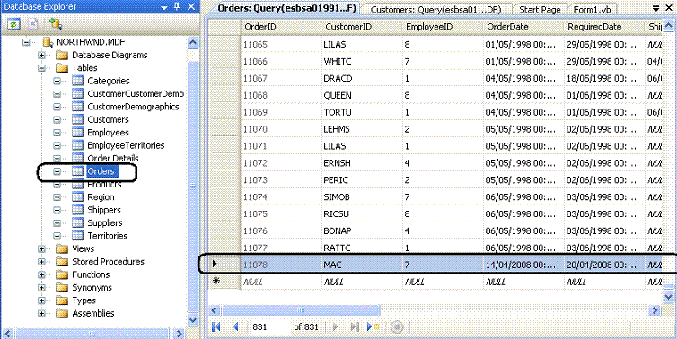Expand the Database Diagrams folder
677x339 pixels.
coord(42,56)
